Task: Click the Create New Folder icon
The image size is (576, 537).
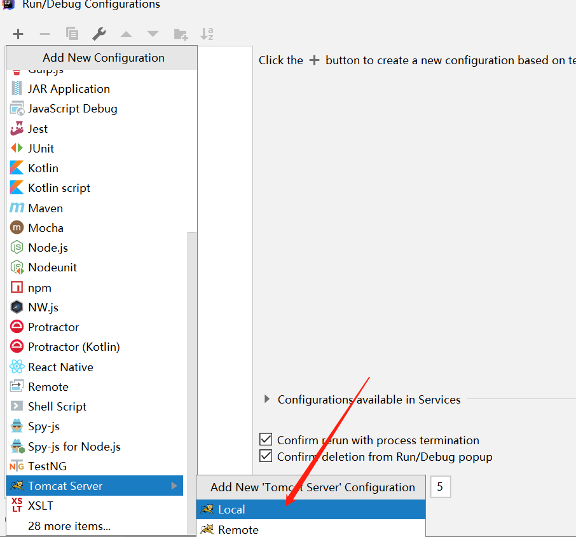Action: [181, 34]
